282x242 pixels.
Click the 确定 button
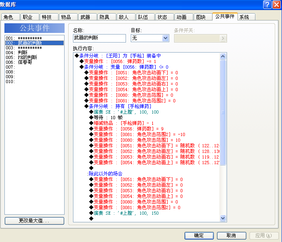[x=199, y=236]
